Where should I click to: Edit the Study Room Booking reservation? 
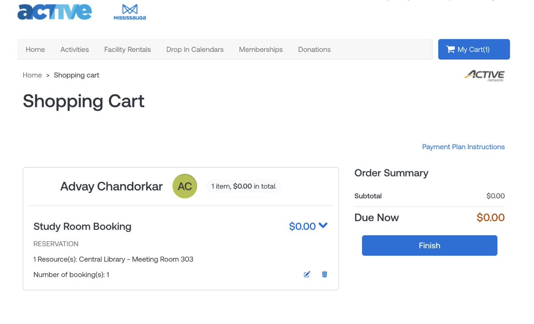click(307, 274)
